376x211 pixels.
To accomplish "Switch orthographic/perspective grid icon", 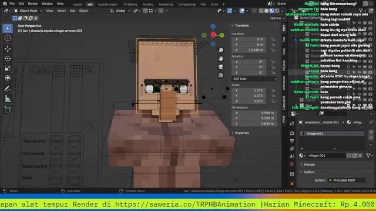I will click(221, 75).
